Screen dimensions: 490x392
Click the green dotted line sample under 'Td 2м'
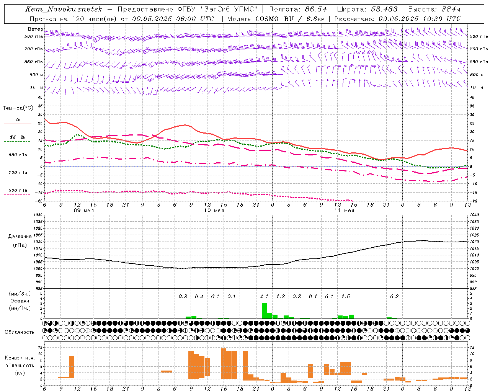coord(17,141)
